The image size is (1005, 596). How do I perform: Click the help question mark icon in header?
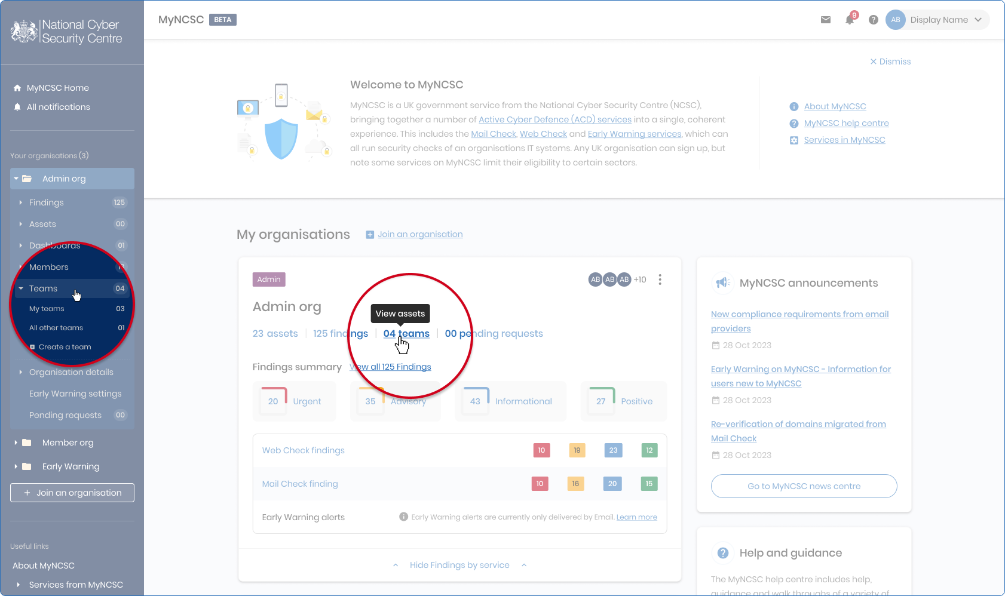tap(874, 20)
